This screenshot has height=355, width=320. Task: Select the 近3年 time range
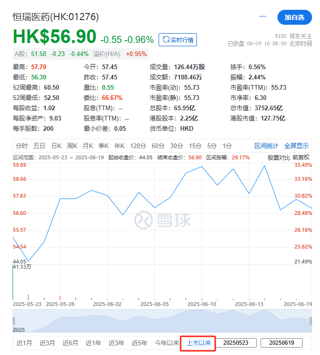[116, 343]
